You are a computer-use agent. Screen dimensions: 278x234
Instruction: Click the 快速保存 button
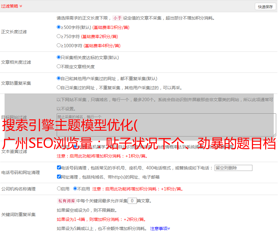[265, 7]
